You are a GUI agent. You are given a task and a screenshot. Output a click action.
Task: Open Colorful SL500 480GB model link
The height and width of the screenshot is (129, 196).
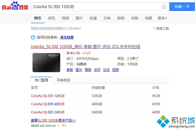(x=48, y=104)
